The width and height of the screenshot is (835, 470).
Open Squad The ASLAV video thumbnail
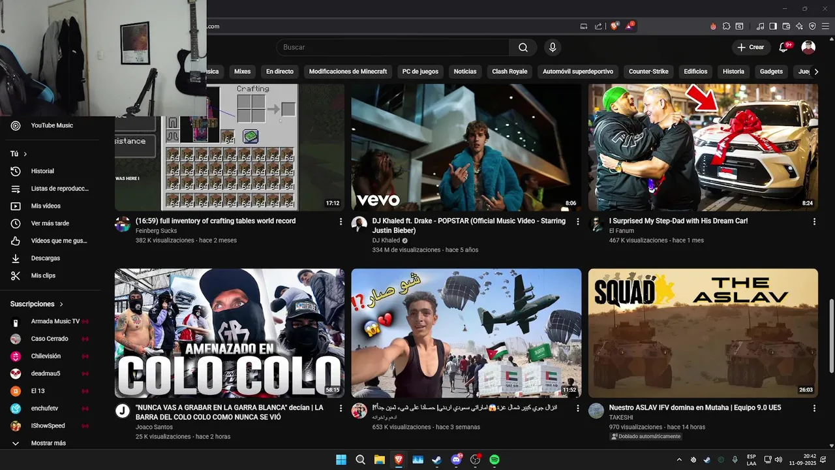coord(703,333)
